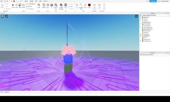Expand the Lighting tree node
This screenshot has height=102, width=170.
pos(141,21)
